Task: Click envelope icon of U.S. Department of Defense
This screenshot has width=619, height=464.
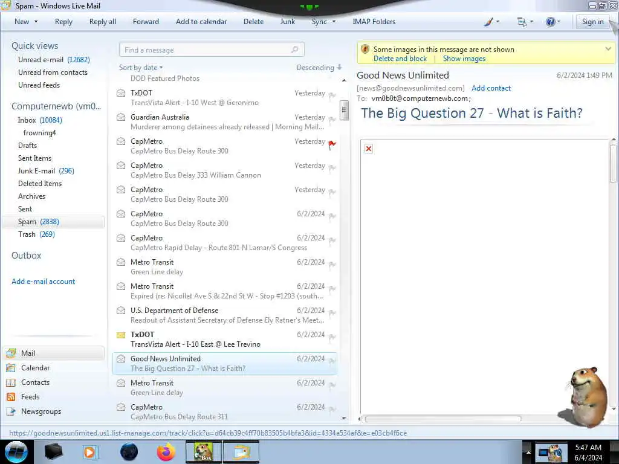Action: point(121,311)
